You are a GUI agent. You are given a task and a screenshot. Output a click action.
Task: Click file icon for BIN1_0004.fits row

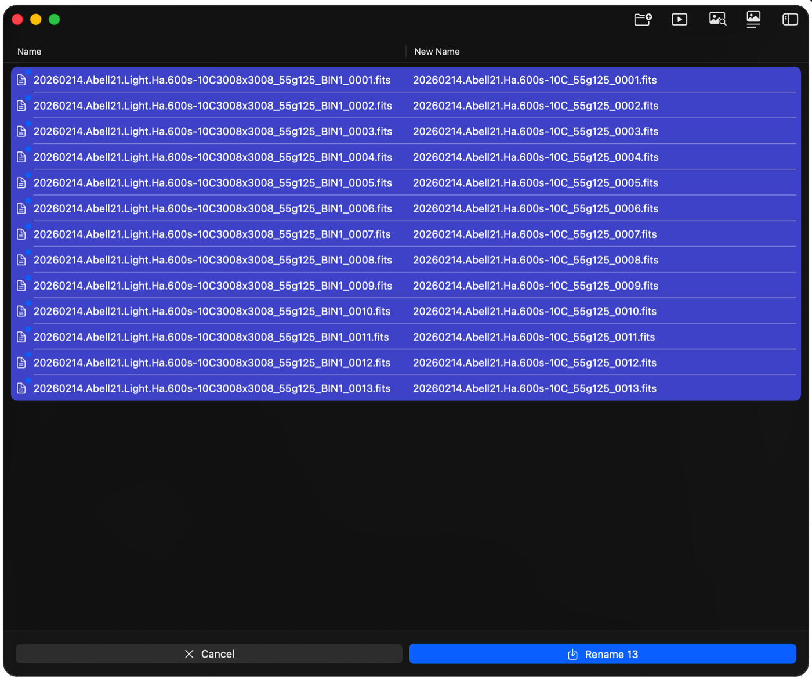(x=21, y=157)
